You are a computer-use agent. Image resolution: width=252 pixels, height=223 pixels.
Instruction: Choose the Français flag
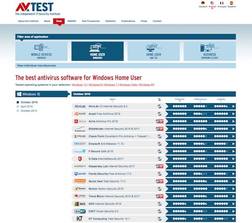(222, 3)
